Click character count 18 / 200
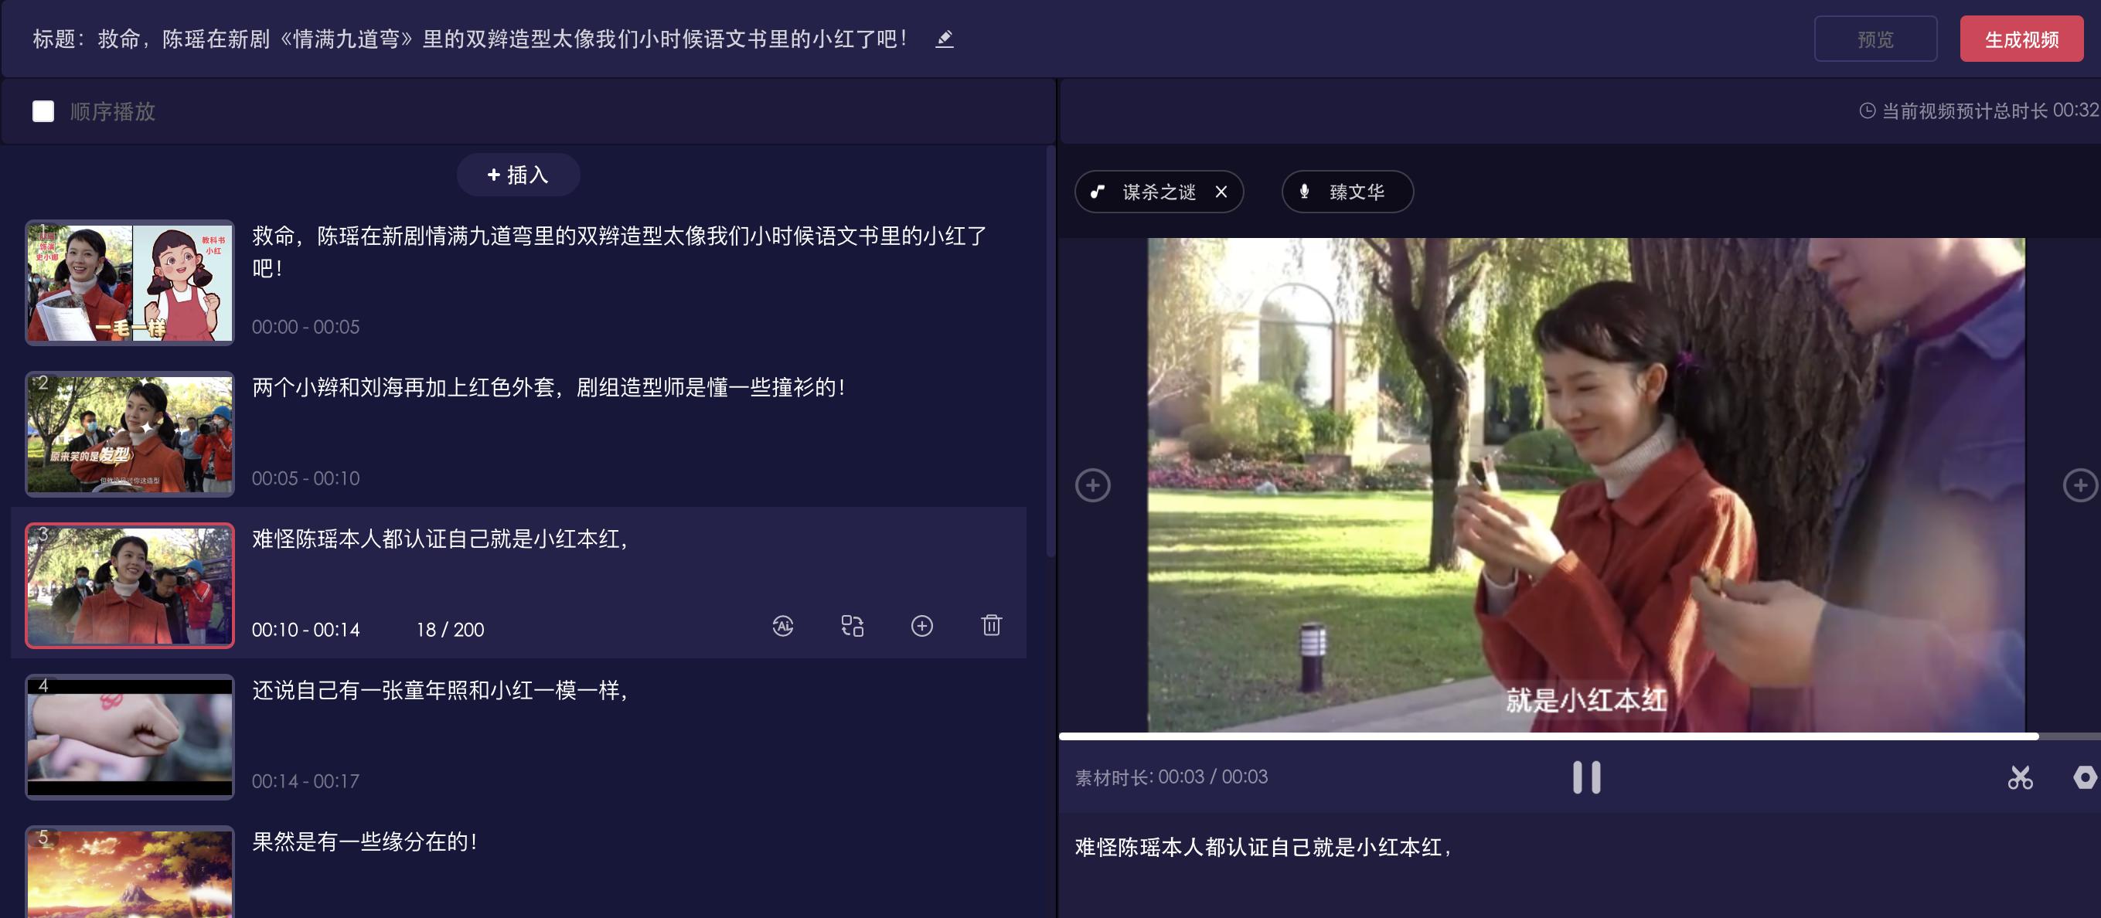2101x918 pixels. pyautogui.click(x=450, y=630)
